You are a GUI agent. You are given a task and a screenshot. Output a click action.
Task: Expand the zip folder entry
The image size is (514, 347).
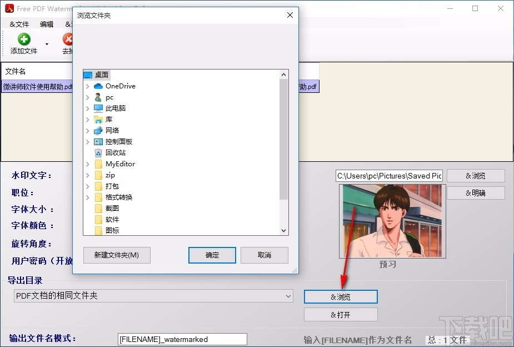pos(87,175)
